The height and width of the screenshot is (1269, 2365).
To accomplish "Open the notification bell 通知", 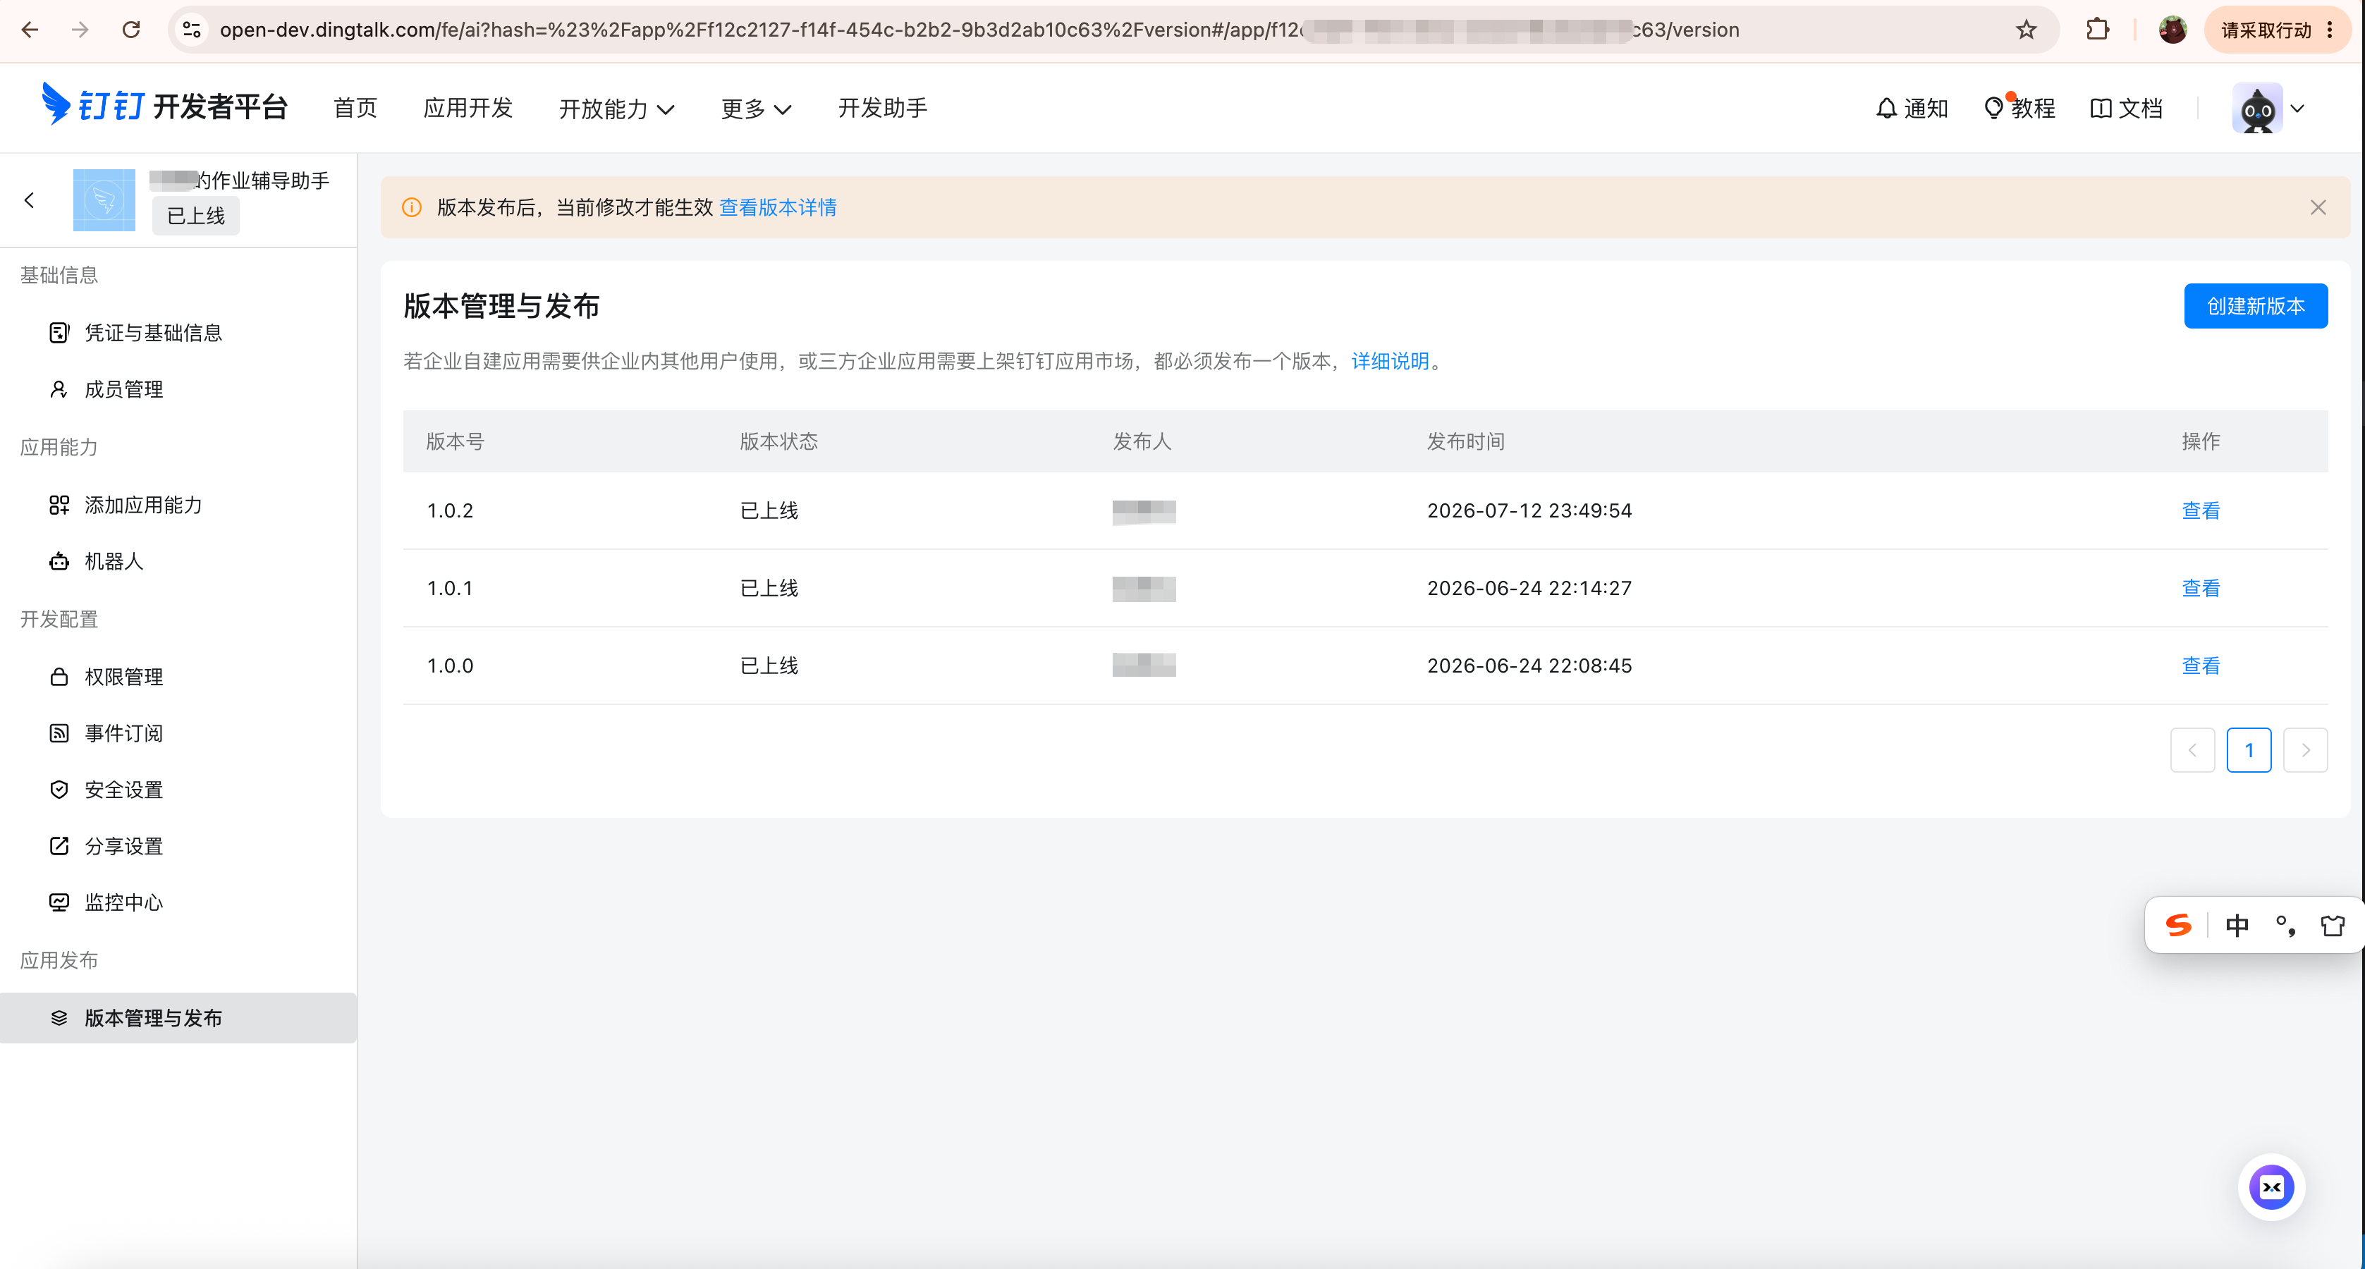I will pyautogui.click(x=1912, y=109).
